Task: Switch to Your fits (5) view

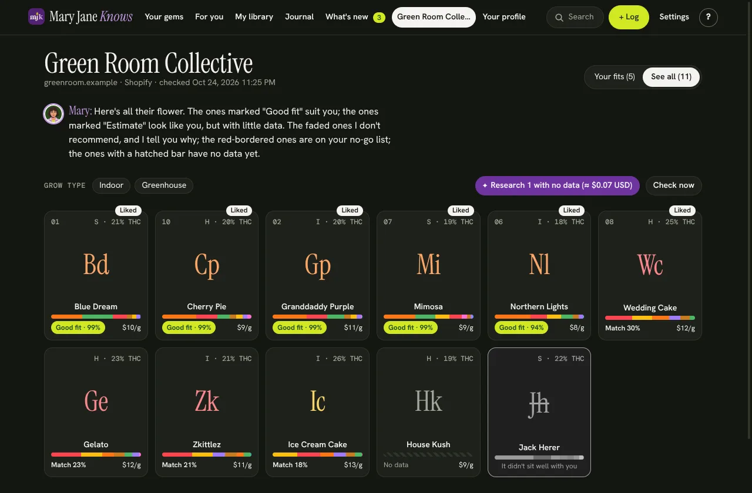Action: pos(615,77)
